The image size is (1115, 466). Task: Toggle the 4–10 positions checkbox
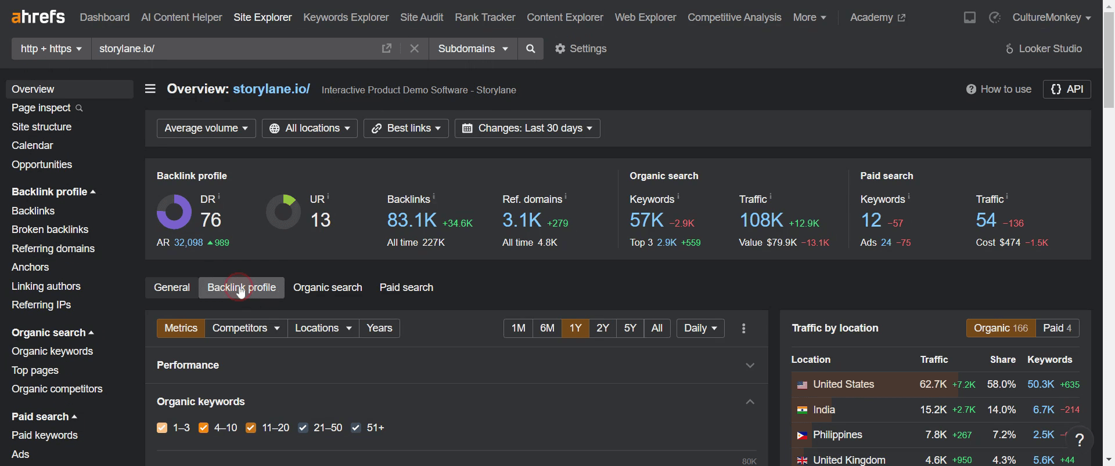(203, 428)
